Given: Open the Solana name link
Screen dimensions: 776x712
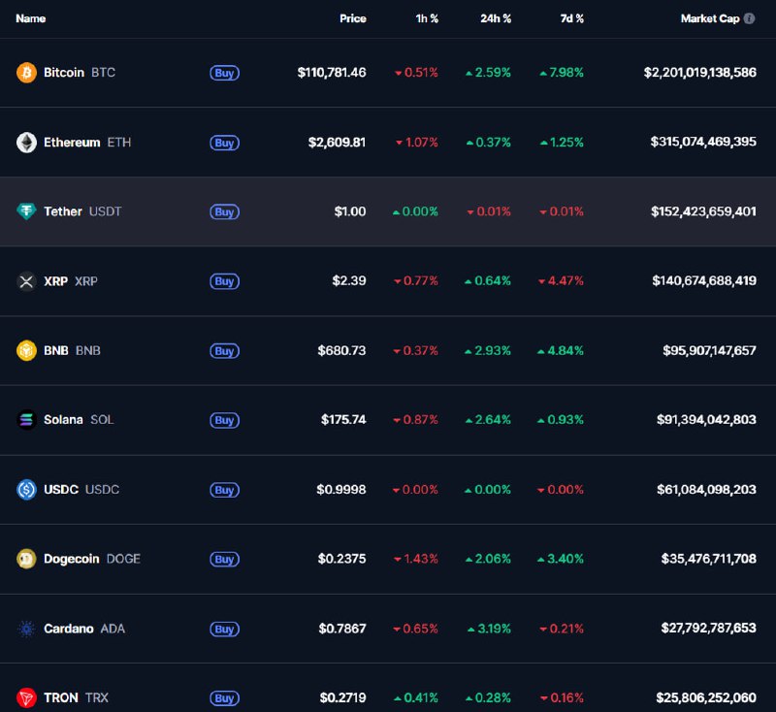Looking at the screenshot, I should (63, 420).
